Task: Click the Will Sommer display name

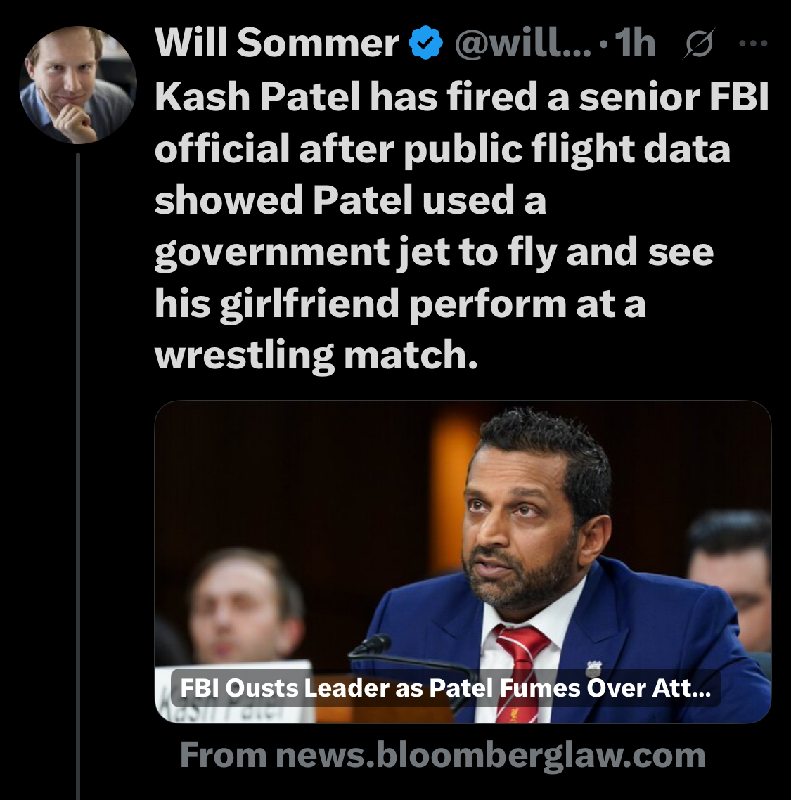Action: 277,44
